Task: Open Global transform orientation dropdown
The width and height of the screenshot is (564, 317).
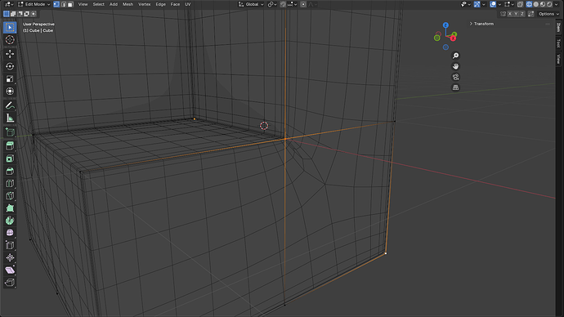Action: pos(251,4)
